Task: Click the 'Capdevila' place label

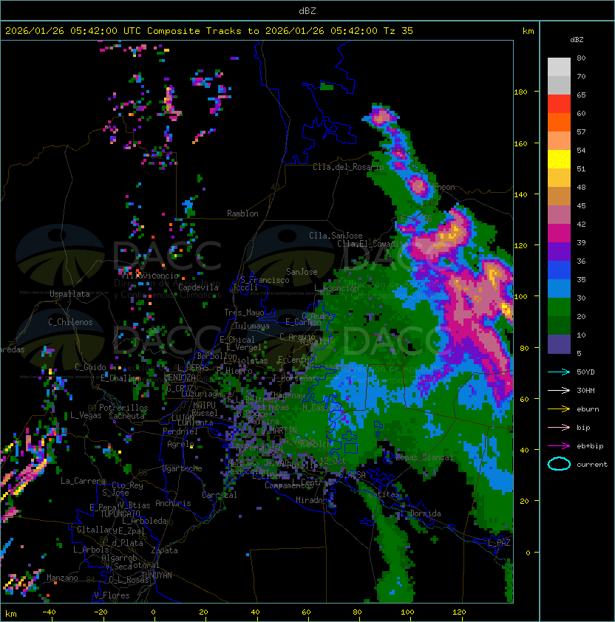Action: click(x=199, y=287)
